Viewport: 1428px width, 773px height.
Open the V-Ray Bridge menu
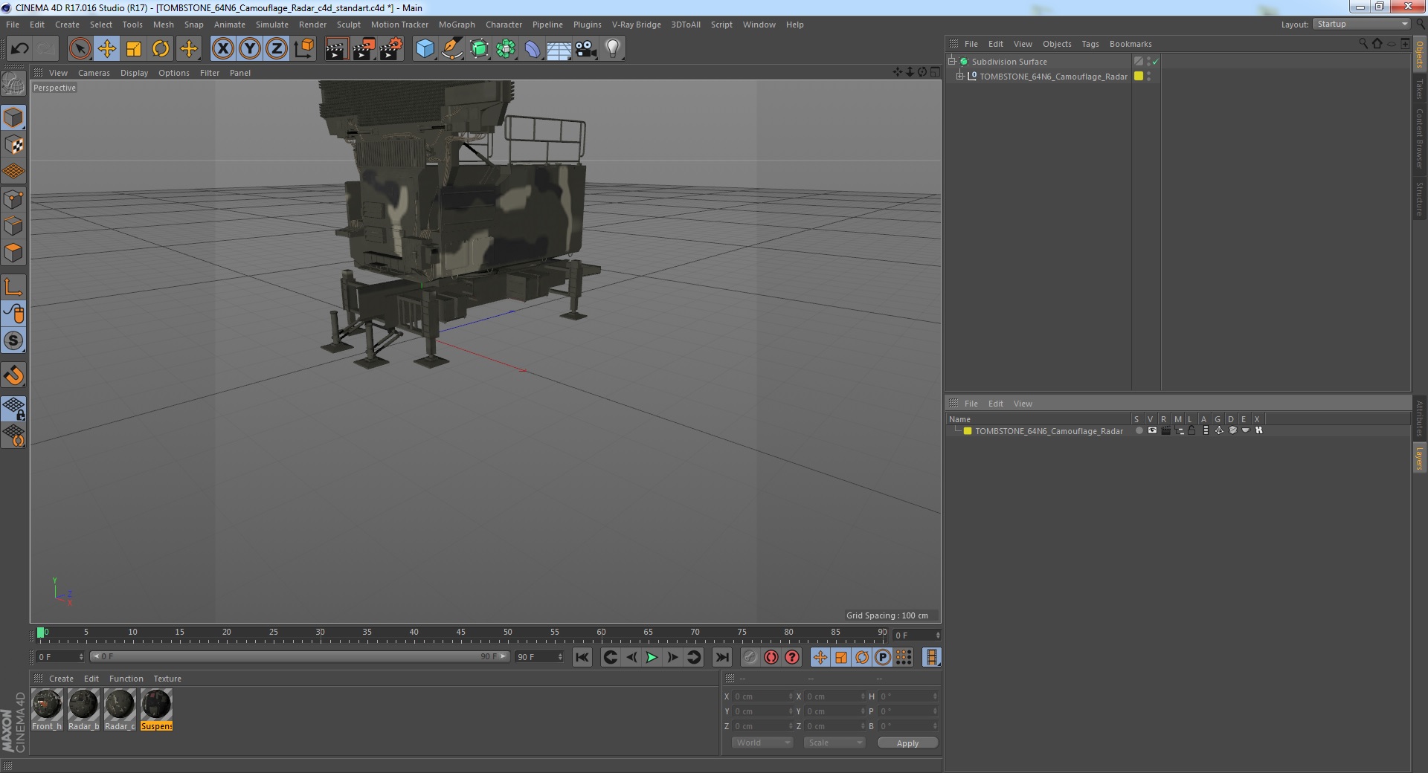tap(637, 25)
